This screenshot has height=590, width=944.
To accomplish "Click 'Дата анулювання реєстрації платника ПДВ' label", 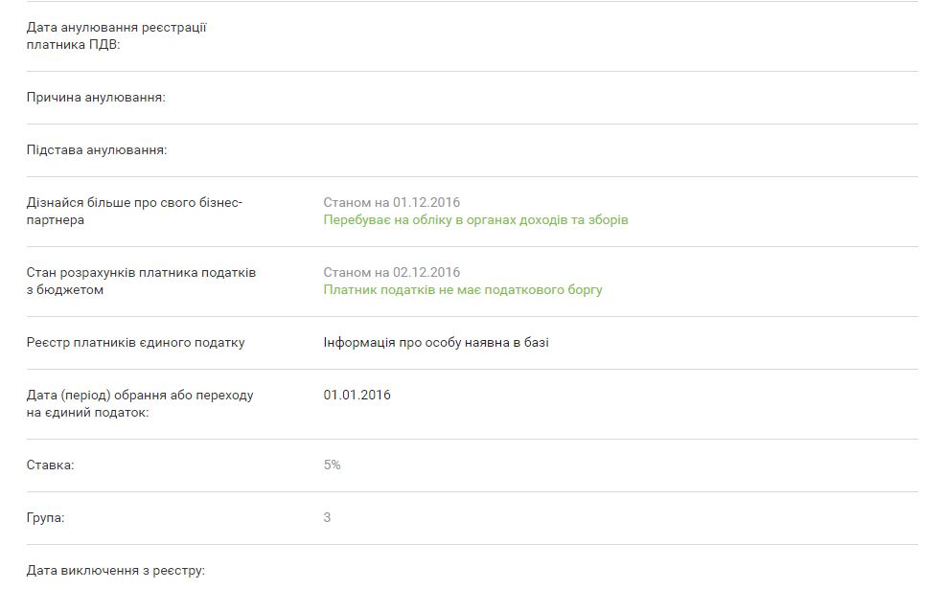I will 117,36.
